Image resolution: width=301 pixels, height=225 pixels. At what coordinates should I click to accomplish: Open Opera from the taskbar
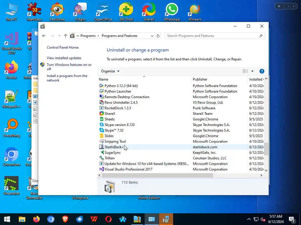point(108,219)
